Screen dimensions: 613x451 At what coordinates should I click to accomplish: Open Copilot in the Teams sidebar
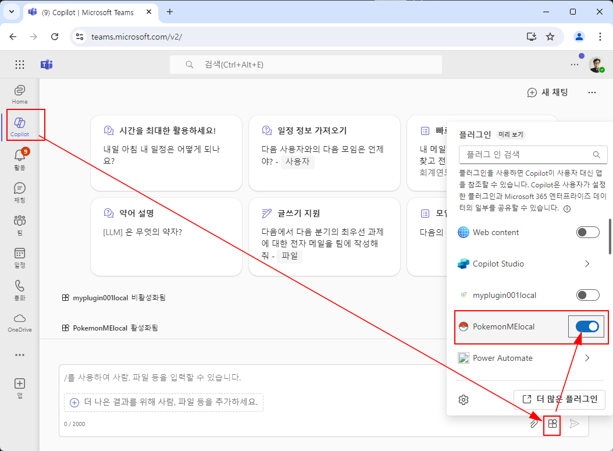click(x=20, y=127)
